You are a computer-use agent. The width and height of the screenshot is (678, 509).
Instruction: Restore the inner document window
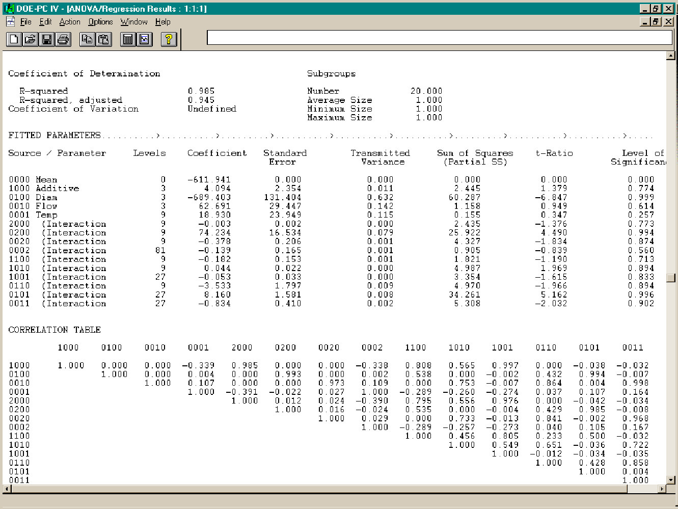click(657, 21)
